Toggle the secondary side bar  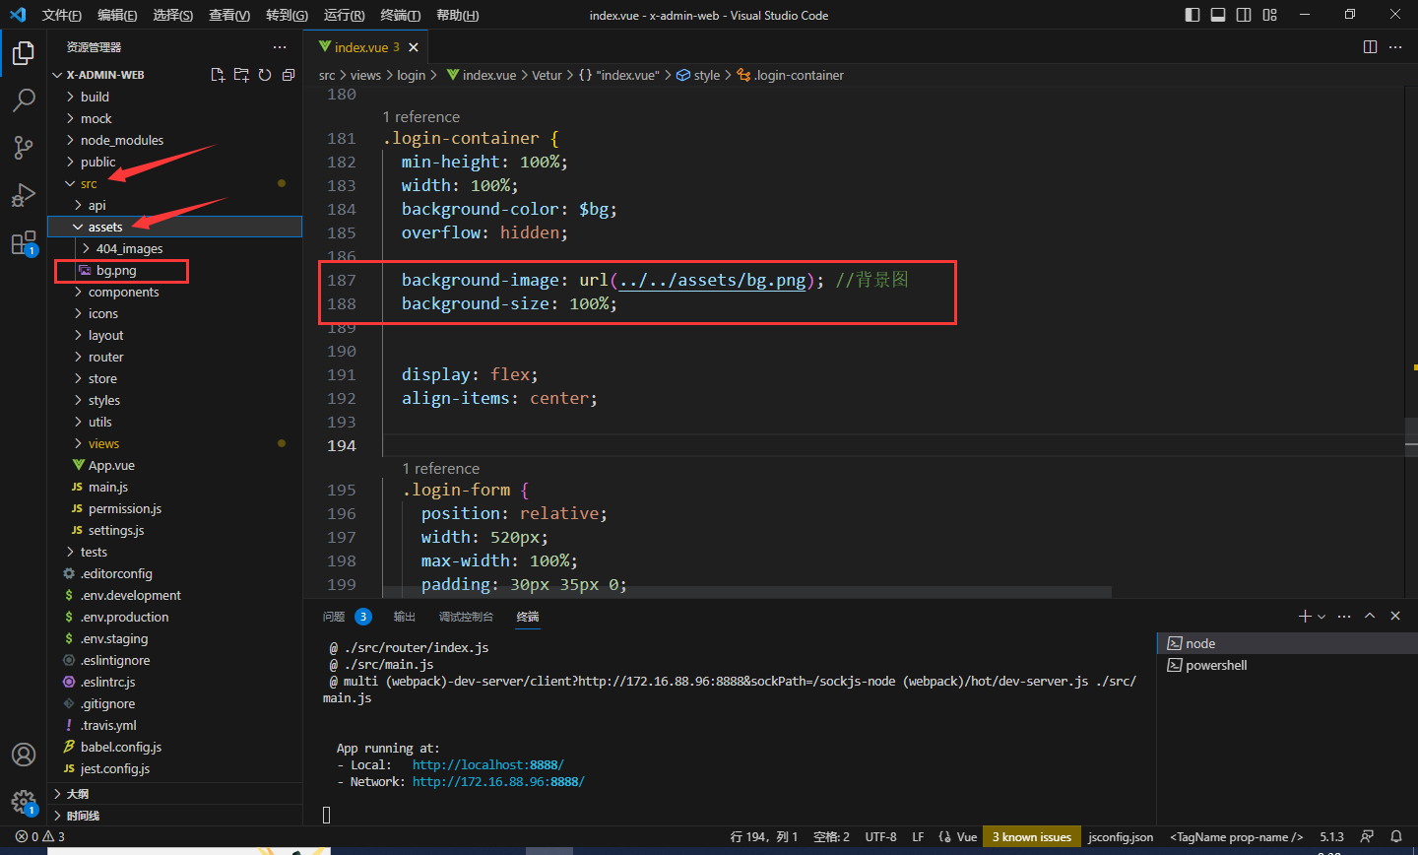[x=1244, y=15]
